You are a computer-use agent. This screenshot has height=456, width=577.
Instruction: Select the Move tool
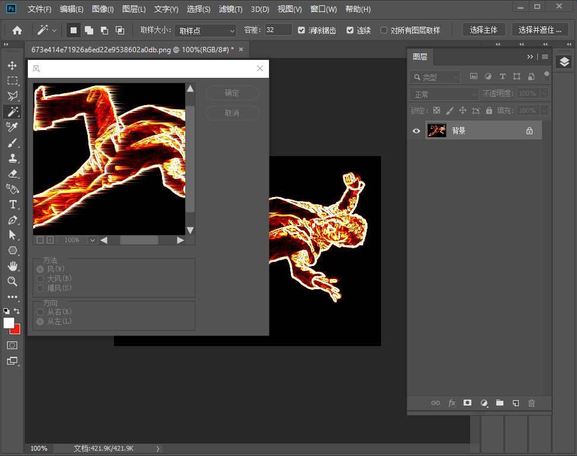[x=12, y=65]
